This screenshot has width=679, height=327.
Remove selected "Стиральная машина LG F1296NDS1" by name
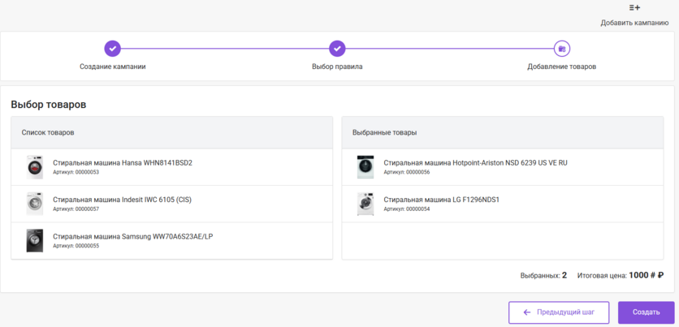pos(441,200)
